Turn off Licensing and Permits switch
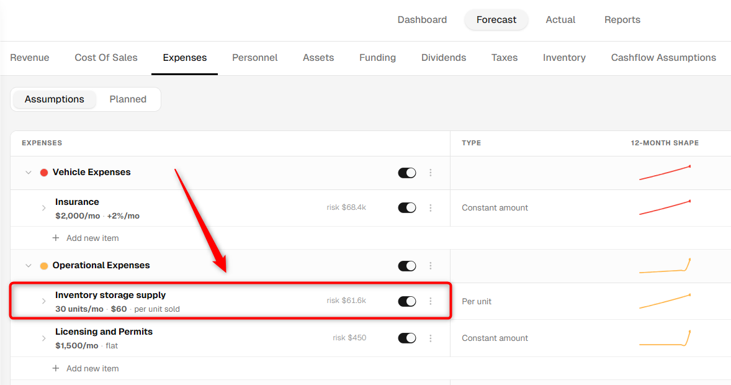 [x=407, y=338]
